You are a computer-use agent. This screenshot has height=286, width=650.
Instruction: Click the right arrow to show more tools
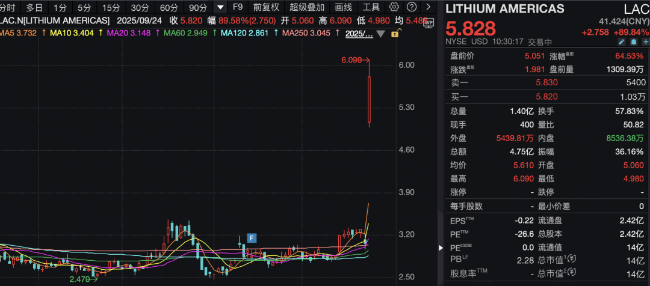[429, 7]
